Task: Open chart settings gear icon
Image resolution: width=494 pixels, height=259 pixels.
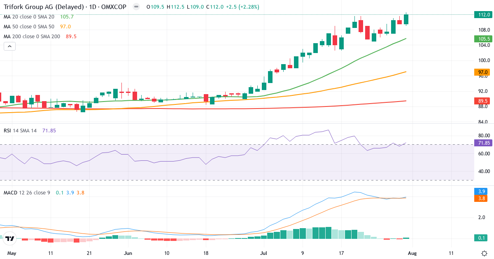Action: pos(484,253)
